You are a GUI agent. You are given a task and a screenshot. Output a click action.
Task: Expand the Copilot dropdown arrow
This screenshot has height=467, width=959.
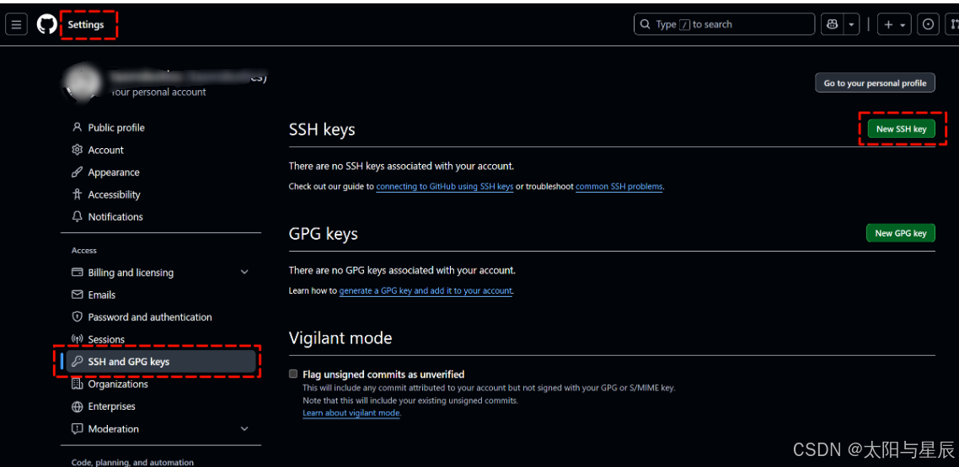tap(851, 24)
